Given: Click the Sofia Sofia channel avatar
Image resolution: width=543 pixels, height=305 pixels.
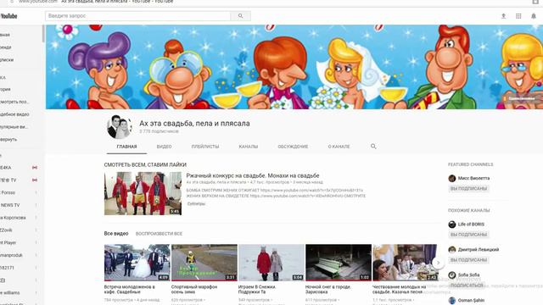Looking at the screenshot, I should point(452,275).
